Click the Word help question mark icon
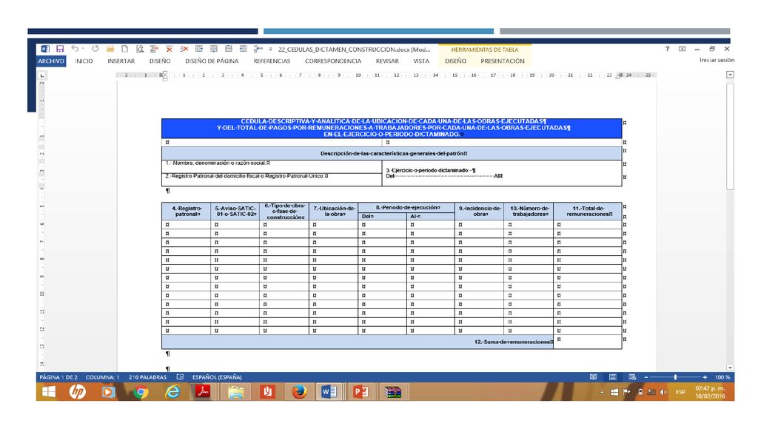 coord(667,49)
